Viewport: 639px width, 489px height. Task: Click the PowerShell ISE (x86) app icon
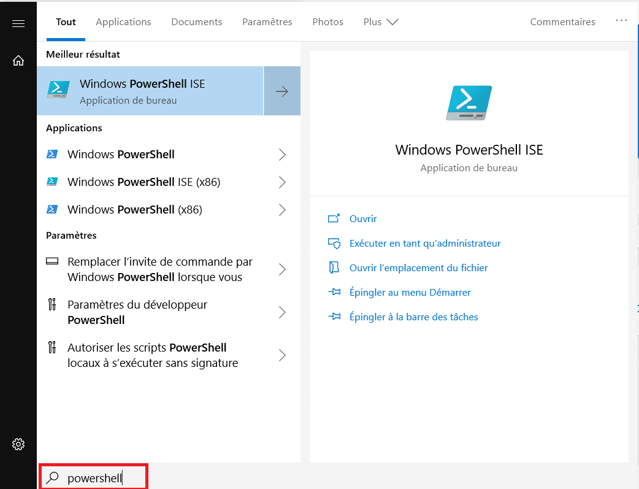click(52, 182)
